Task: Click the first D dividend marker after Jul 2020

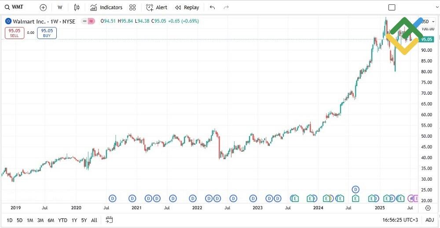Action: (113, 199)
